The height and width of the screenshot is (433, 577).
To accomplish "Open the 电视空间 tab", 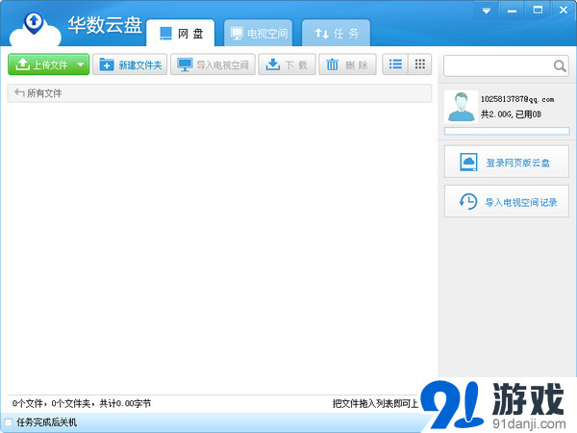I will pos(259,33).
